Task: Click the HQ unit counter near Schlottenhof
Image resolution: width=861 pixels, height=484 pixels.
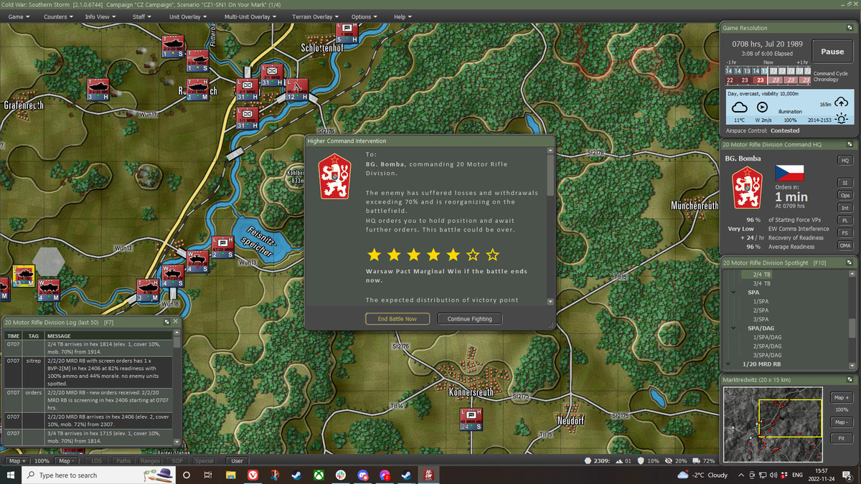Action: [x=348, y=32]
